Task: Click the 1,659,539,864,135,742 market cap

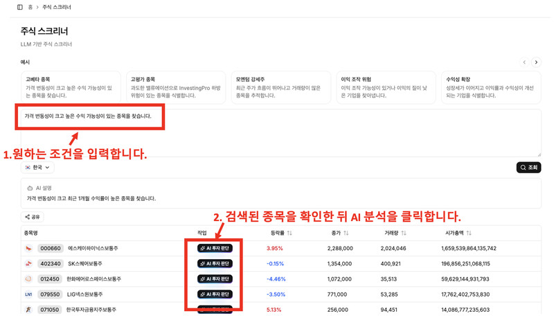Action: [469, 248]
